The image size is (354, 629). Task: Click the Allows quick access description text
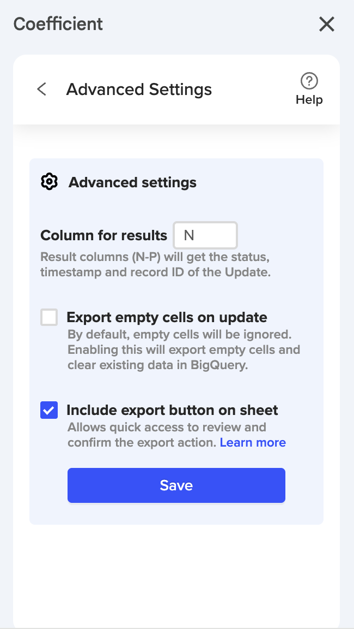(x=167, y=427)
